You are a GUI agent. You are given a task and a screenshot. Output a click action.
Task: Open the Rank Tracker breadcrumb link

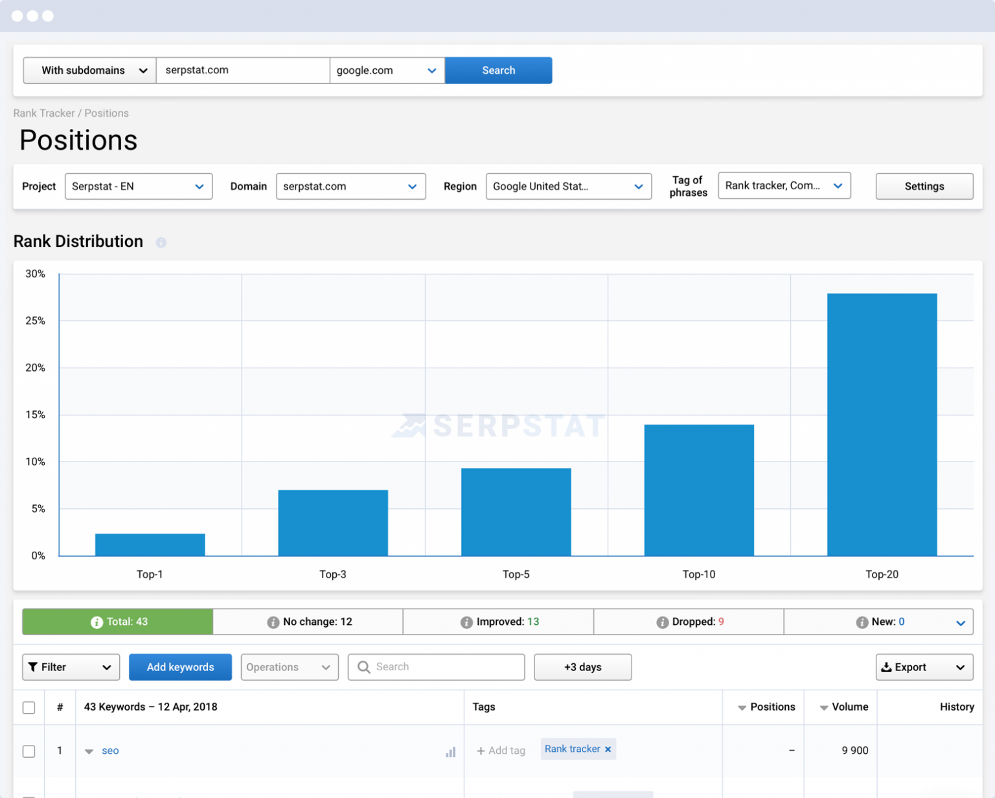(43, 113)
